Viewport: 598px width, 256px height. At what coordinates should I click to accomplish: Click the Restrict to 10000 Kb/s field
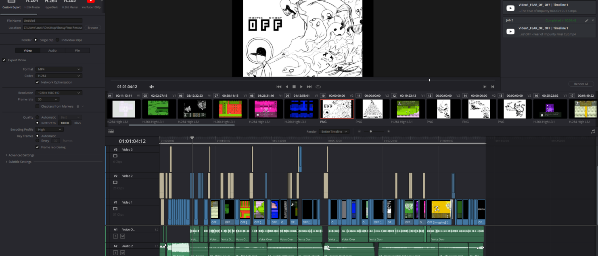coord(64,123)
